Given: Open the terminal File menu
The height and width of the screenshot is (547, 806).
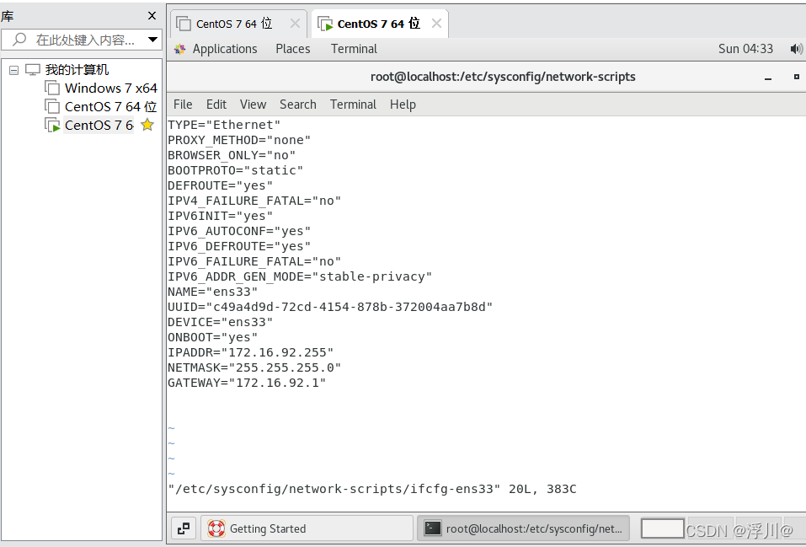Looking at the screenshot, I should (183, 105).
